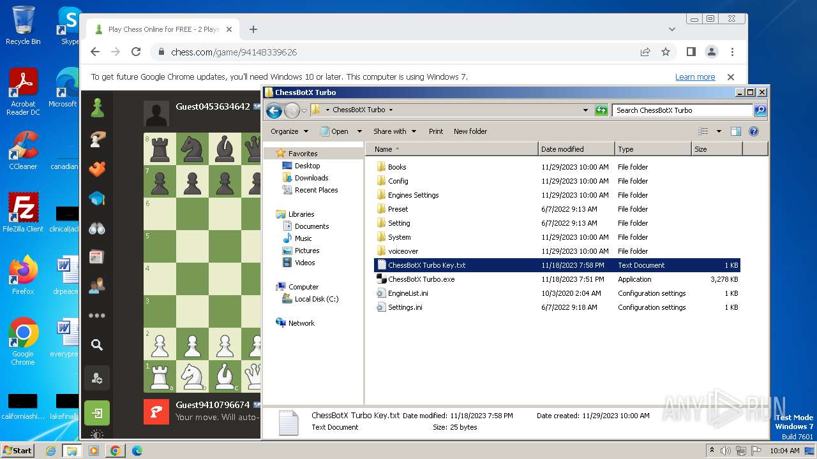
Task: Click the search magnifier in the chess.com sidebar
Action: tap(97, 345)
